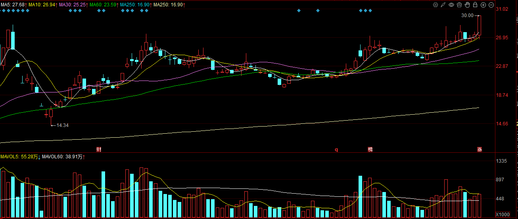Zoom in with the plus circle icon

(483, 5)
